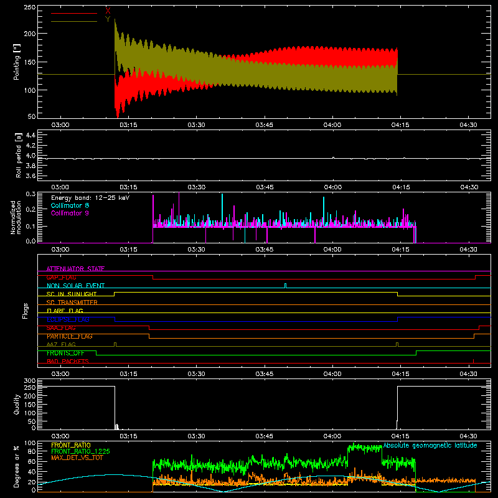Click the Roll period axis title
The image size is (498, 498).
coord(18,155)
